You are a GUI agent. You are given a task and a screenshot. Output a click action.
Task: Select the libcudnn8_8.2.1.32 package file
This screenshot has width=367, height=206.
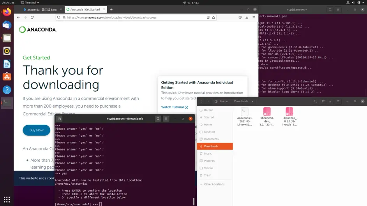coord(289,117)
